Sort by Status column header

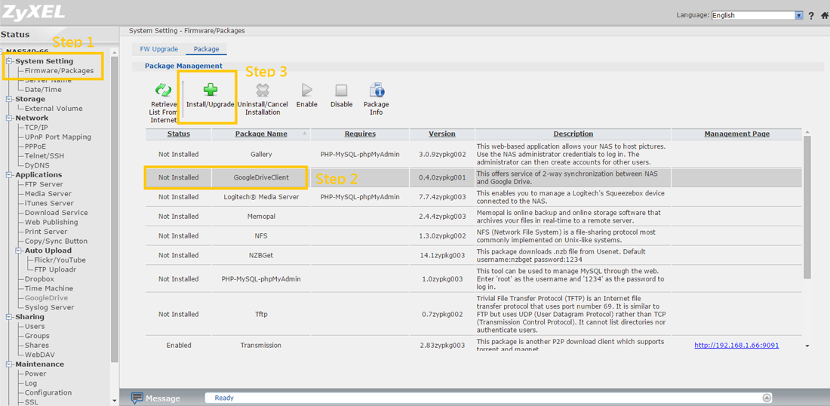pyautogui.click(x=178, y=134)
